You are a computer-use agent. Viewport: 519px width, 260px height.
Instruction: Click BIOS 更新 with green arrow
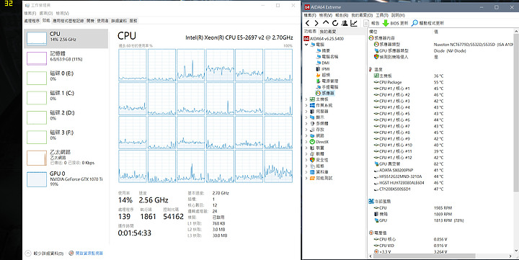pyautogui.click(x=395, y=23)
